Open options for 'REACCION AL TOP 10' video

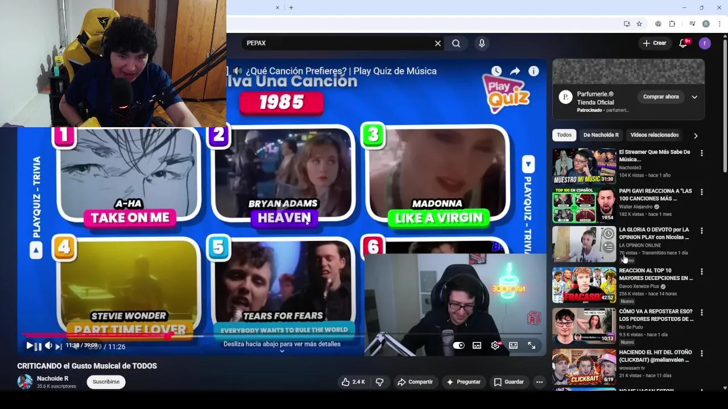pyautogui.click(x=702, y=272)
